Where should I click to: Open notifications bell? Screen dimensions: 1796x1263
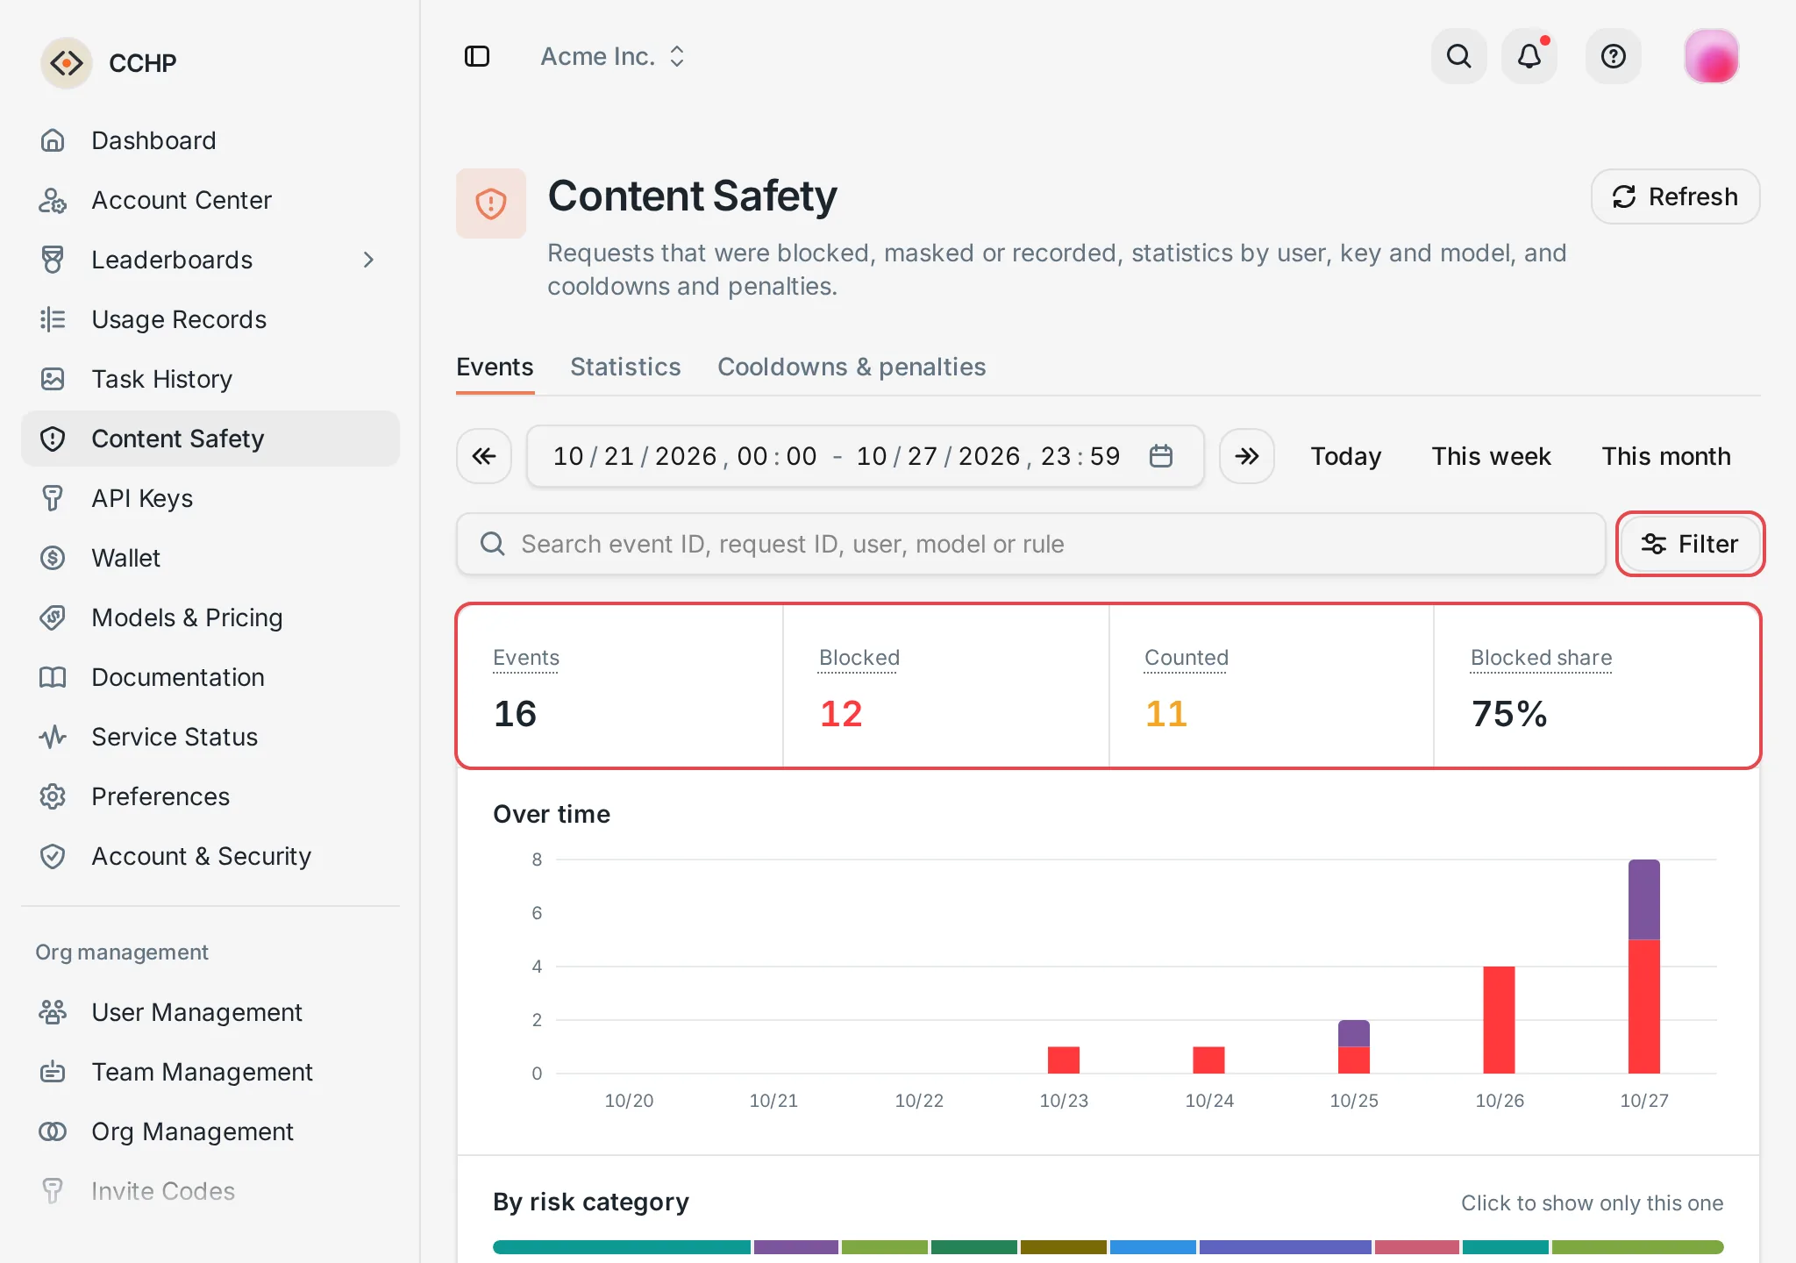[1529, 56]
